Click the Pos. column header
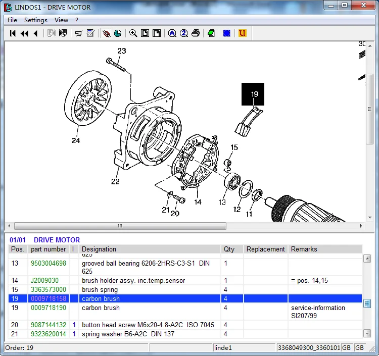Viewport: 379px width, 356px height. (x=18, y=249)
